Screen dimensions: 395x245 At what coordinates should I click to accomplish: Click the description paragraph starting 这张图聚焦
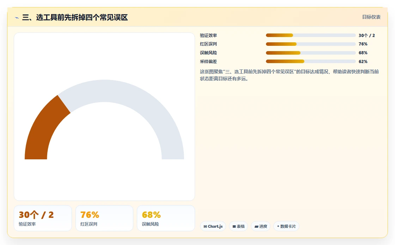coord(290,75)
